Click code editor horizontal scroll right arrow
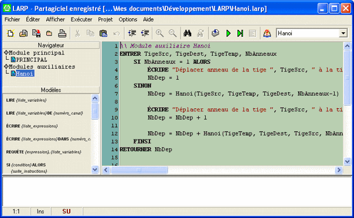 click(x=339, y=170)
